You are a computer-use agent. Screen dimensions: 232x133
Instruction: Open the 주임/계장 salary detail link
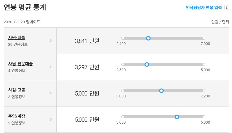tap(17, 116)
